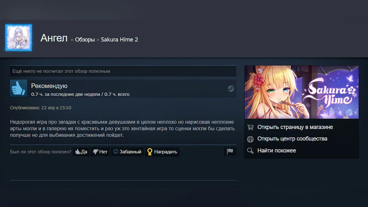This screenshot has width=368, height=207.
Task: Click the Steam logo icon in review header
Action: coord(231,89)
